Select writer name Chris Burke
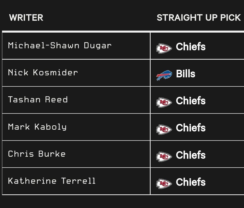The width and height of the screenshot is (244, 208). tap(37, 154)
